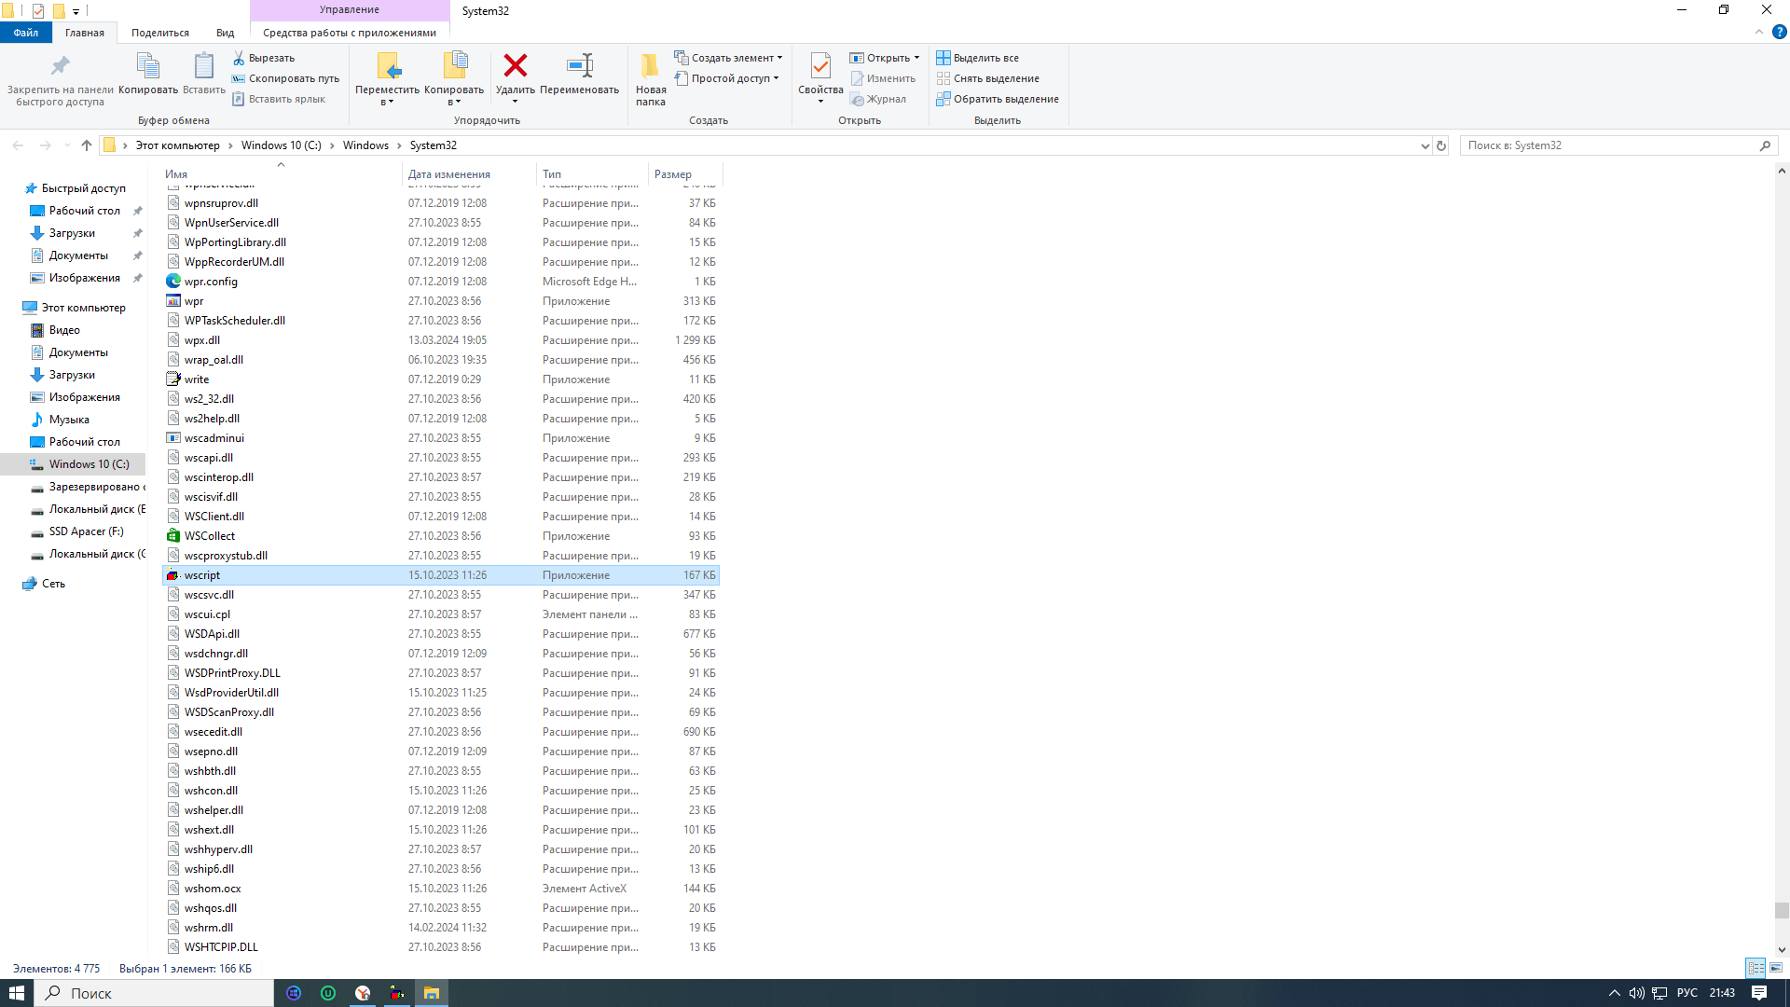Click the Rename (Переименовать) ribbon icon
This screenshot has width=1790, height=1007.
(x=579, y=66)
